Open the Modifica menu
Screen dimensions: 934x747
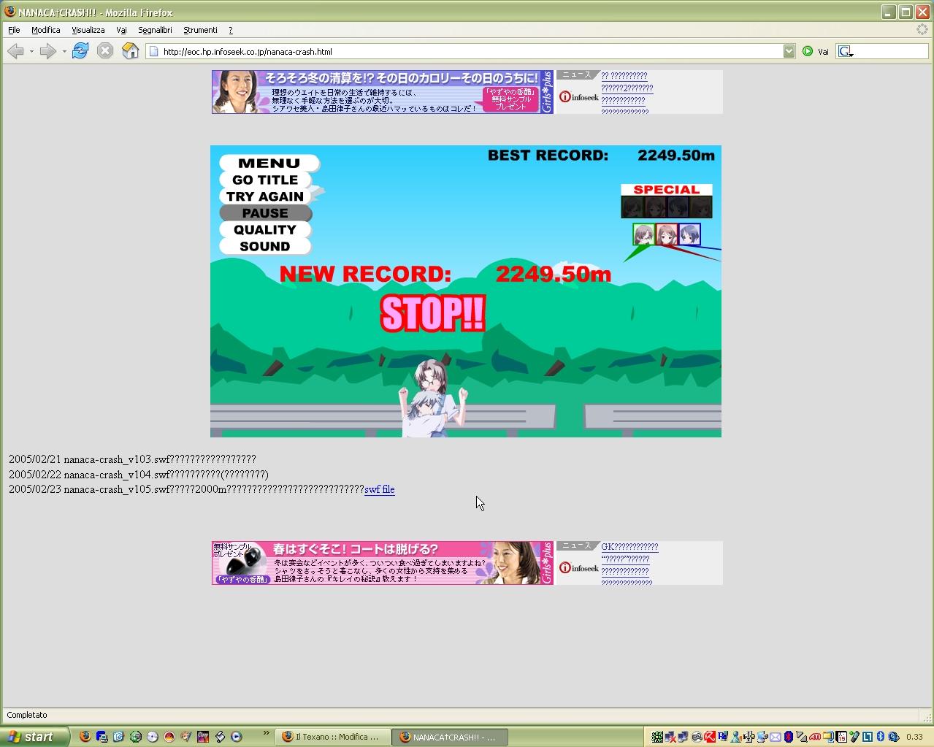click(45, 30)
